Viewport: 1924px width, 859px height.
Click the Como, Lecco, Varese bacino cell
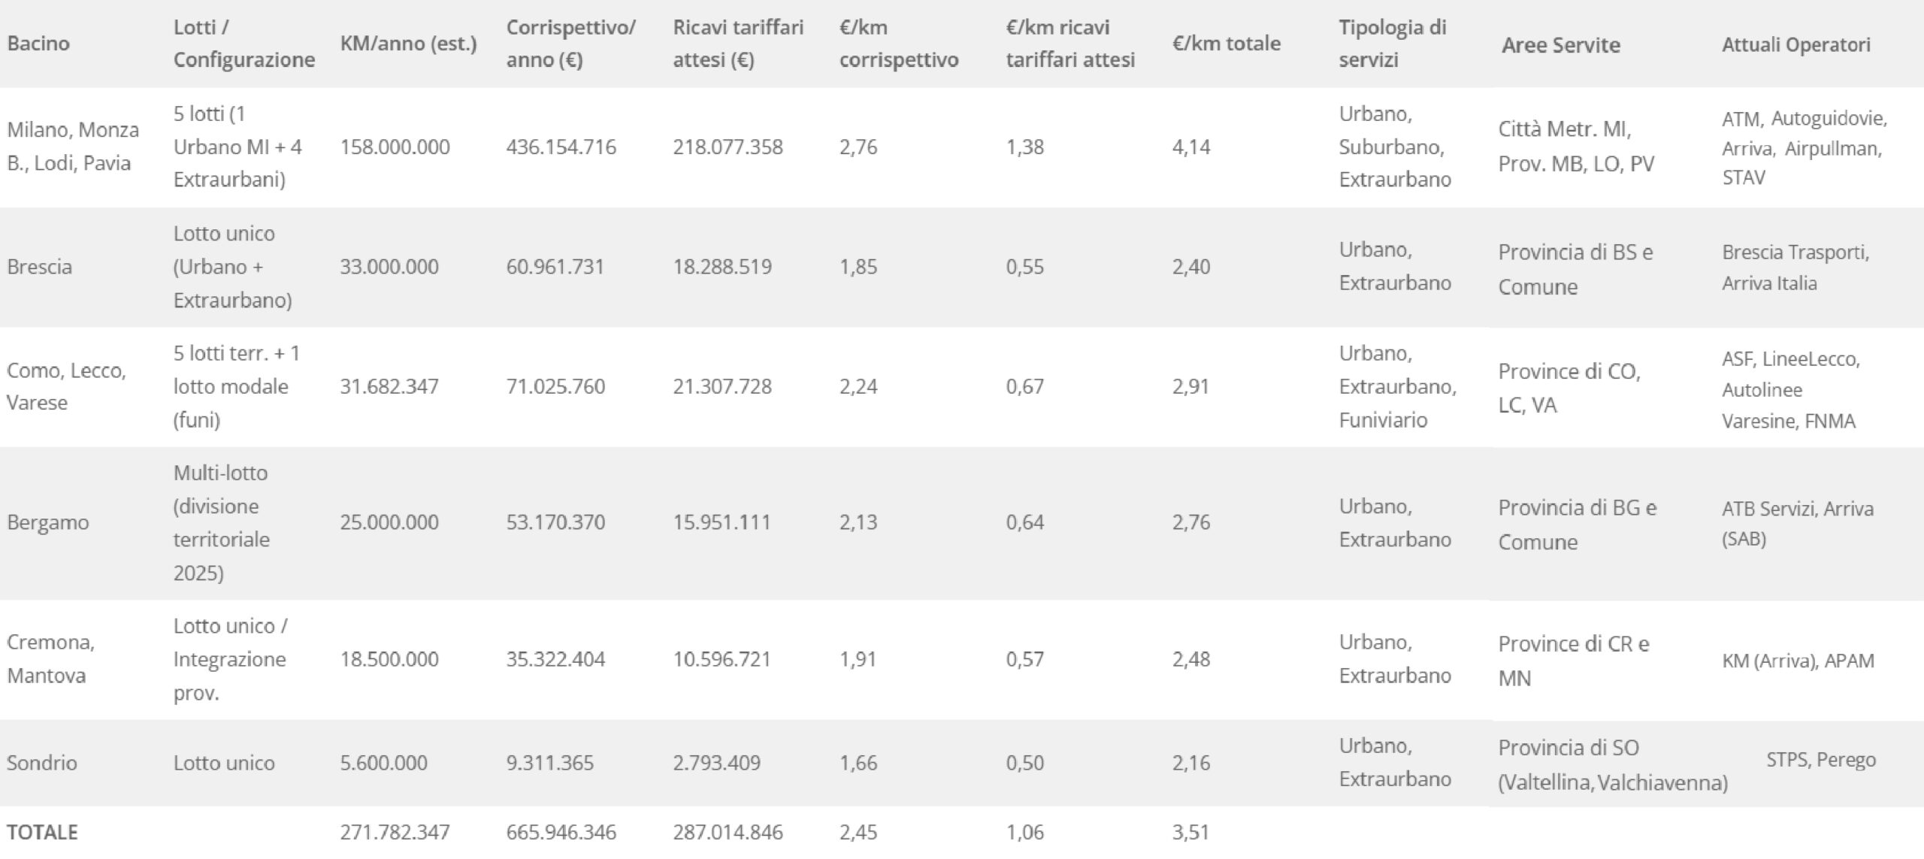pos(66,386)
